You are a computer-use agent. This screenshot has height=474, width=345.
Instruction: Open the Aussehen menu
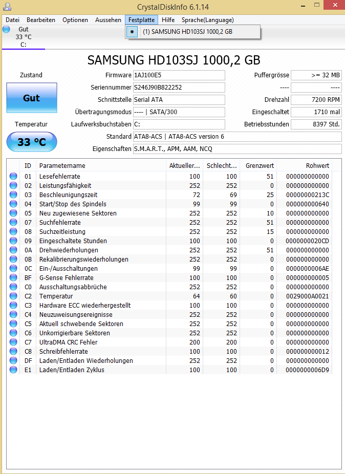coord(108,20)
